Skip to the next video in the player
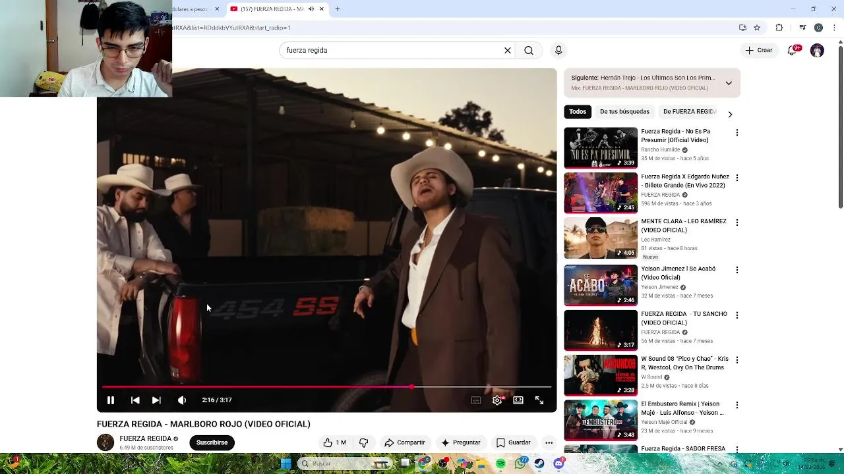The image size is (844, 474). point(156,400)
